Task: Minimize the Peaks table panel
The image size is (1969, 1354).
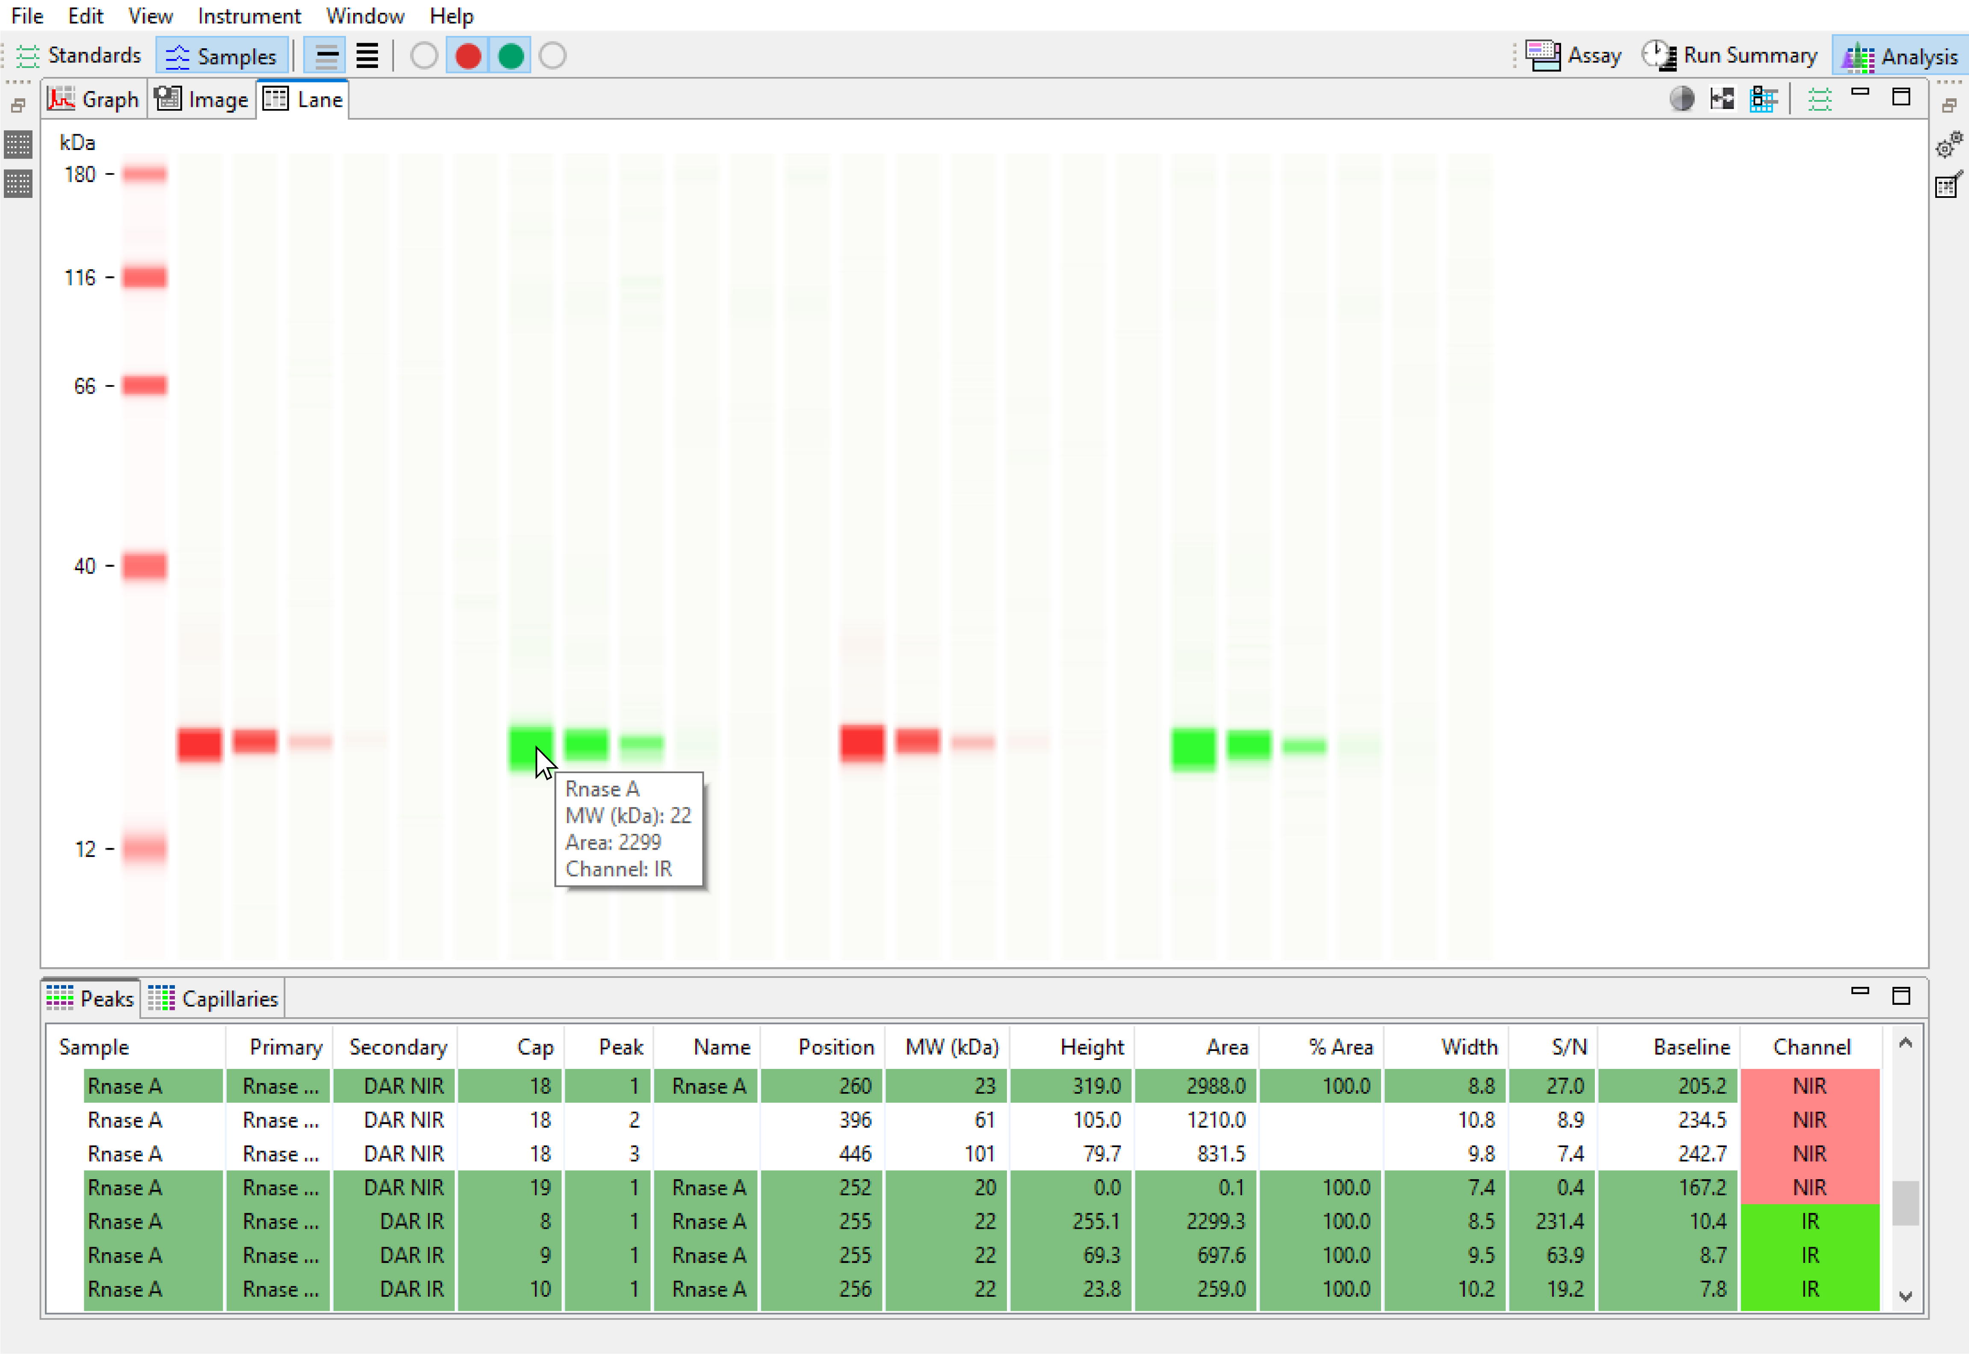Action: (1860, 991)
